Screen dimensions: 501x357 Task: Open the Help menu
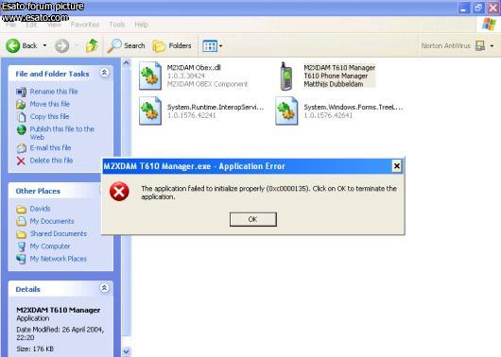[141, 25]
